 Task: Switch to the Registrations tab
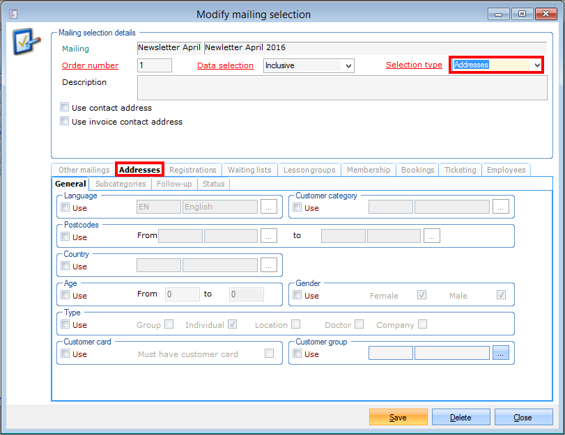[193, 170]
